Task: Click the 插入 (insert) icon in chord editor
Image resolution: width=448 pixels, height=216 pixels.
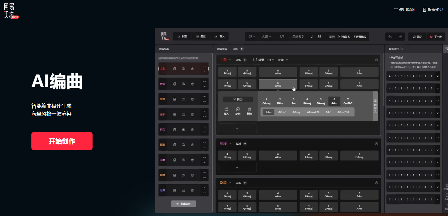Action: point(226,111)
